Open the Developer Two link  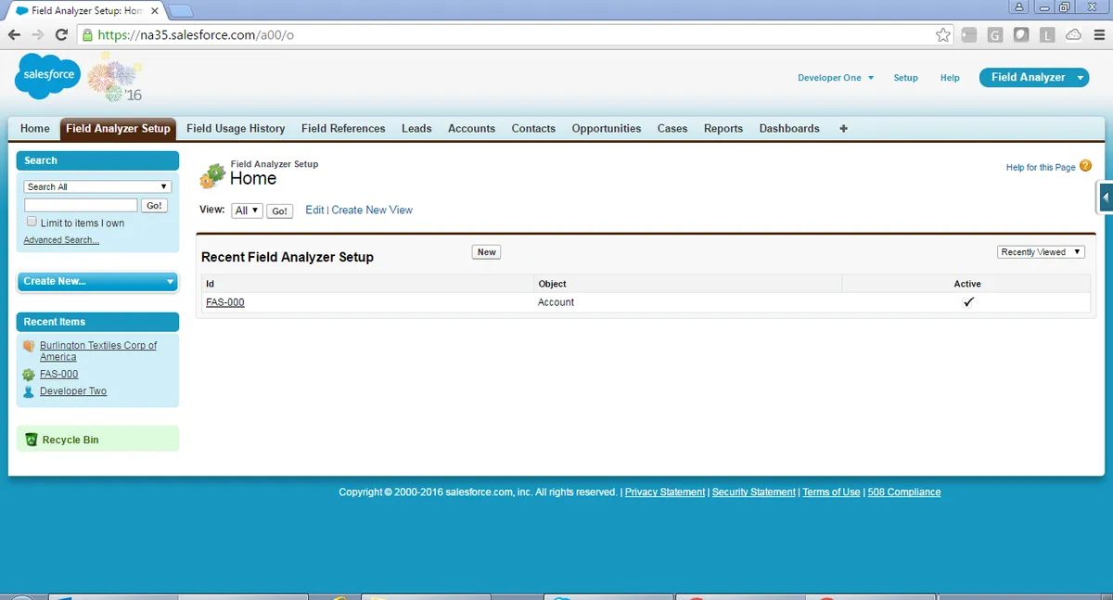pyautogui.click(x=73, y=391)
